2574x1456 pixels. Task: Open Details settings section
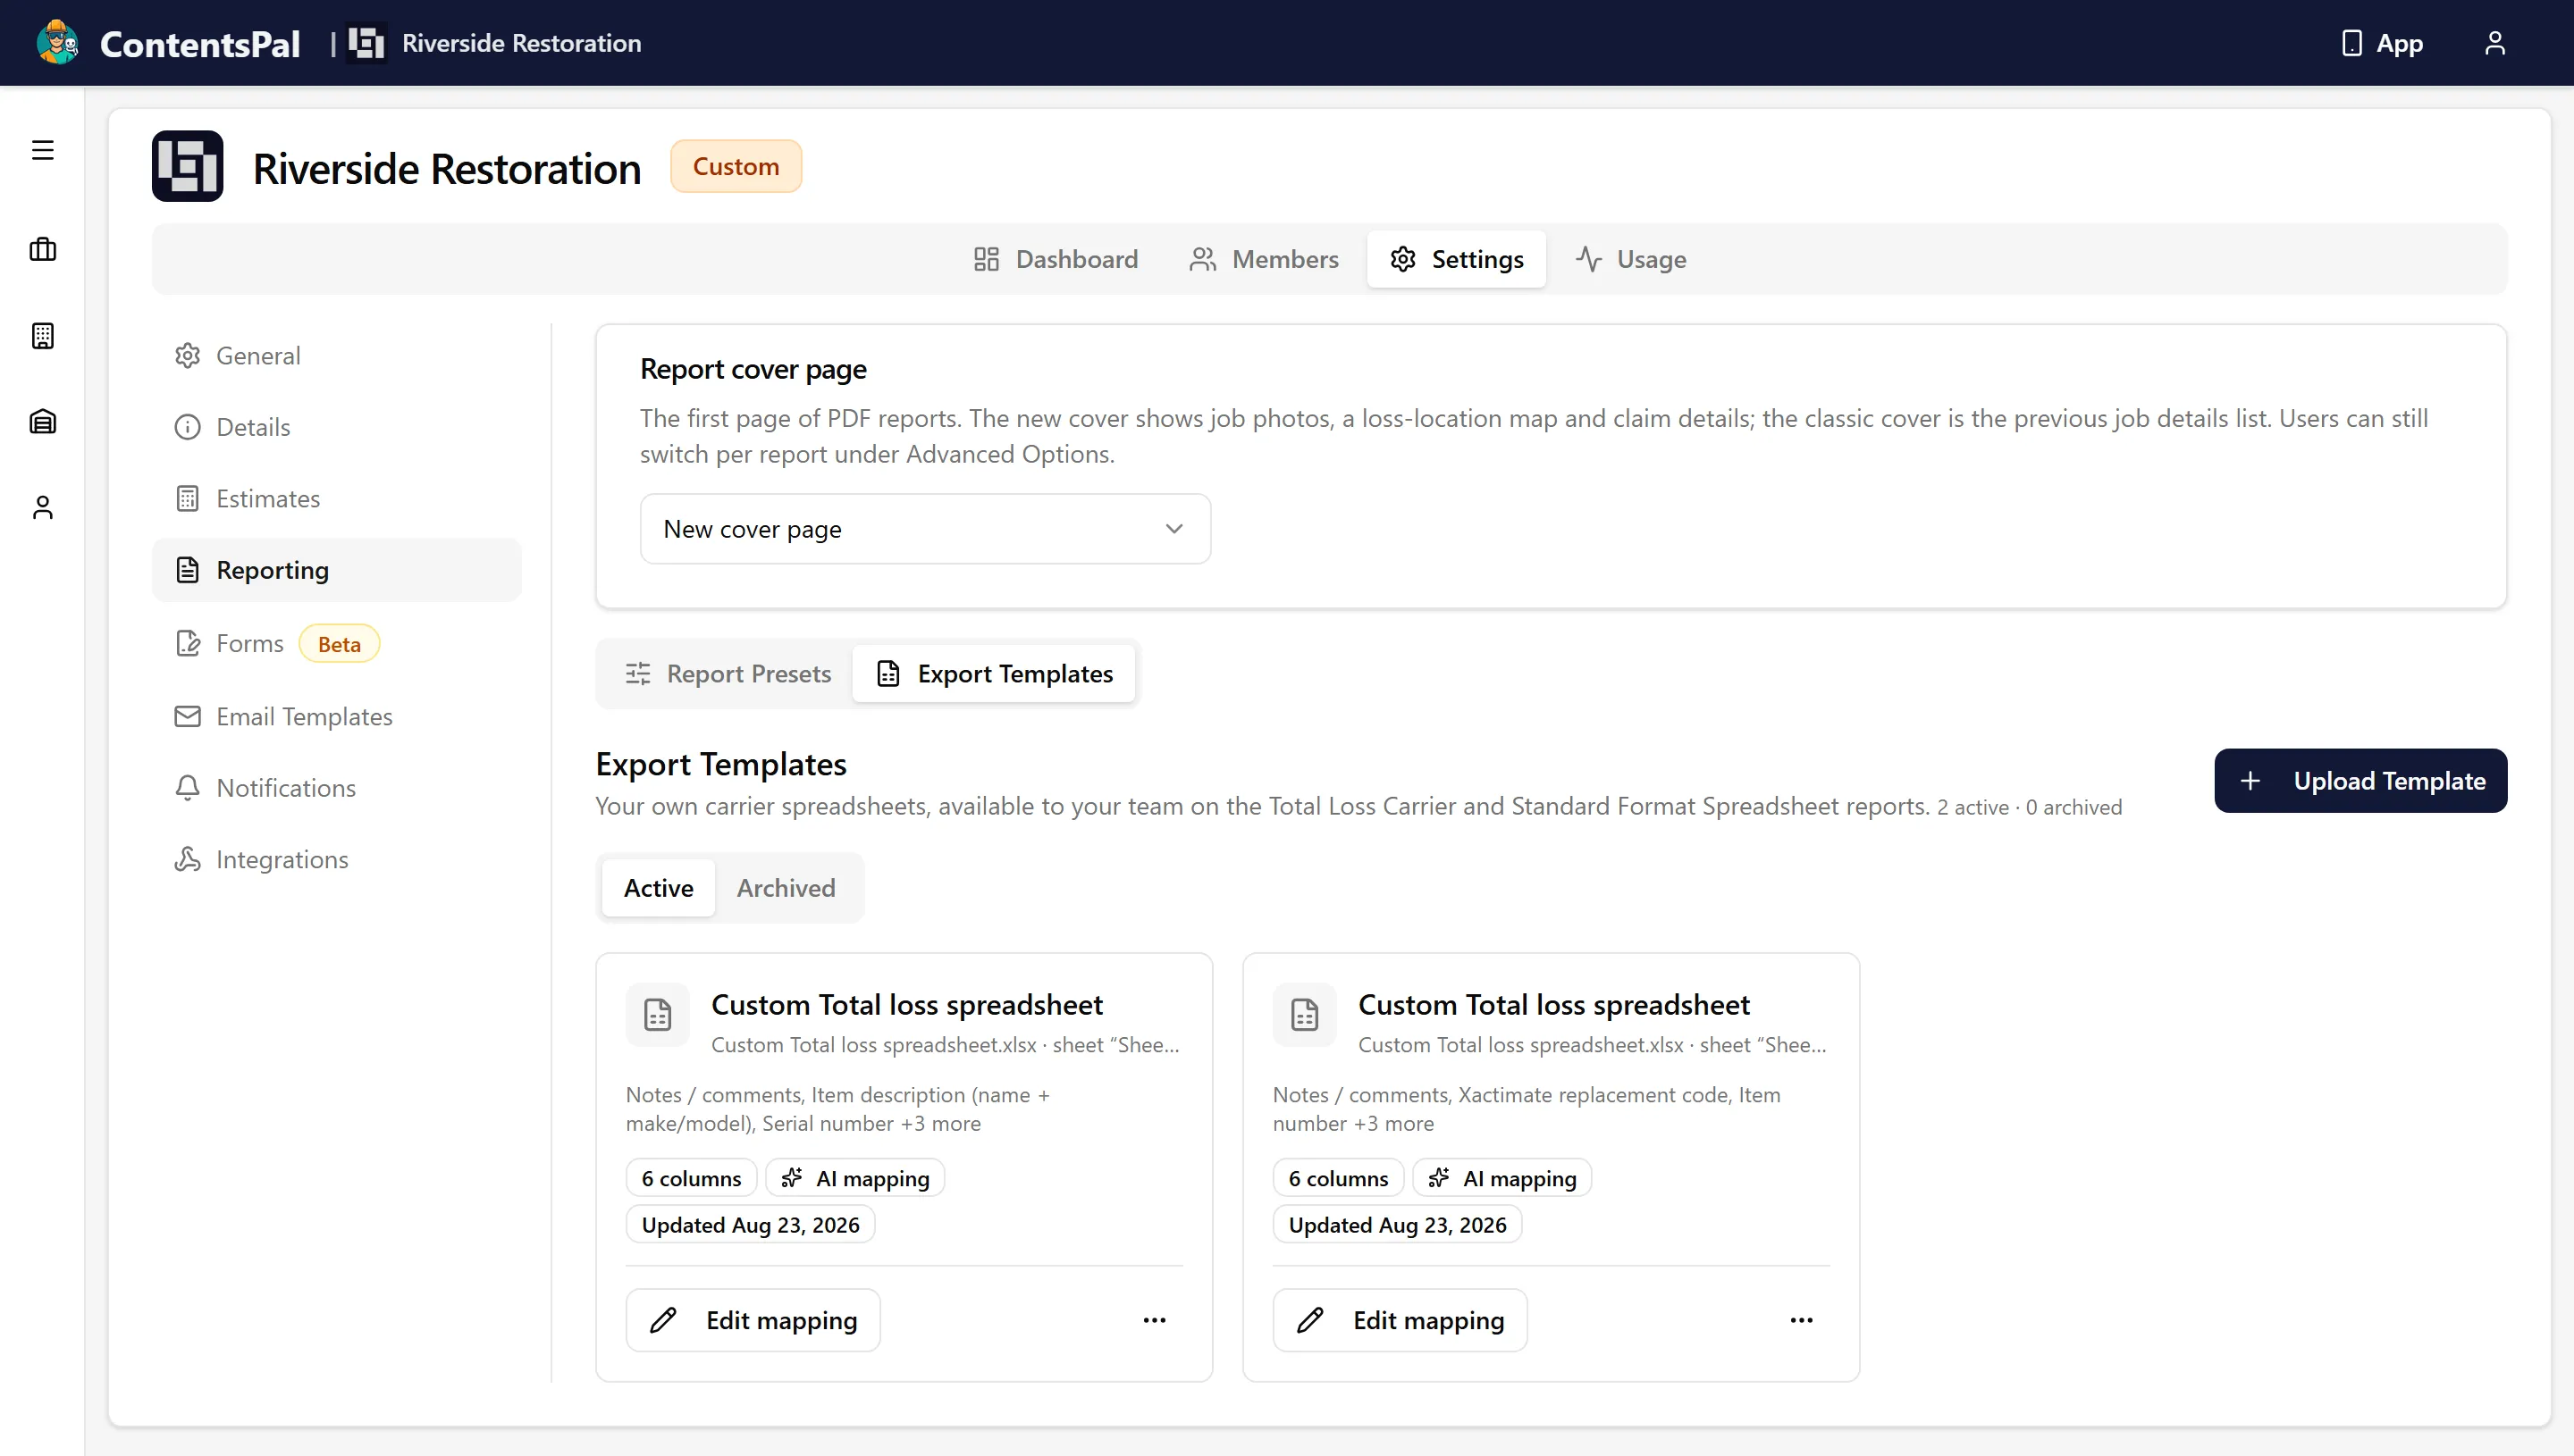[x=337, y=427]
